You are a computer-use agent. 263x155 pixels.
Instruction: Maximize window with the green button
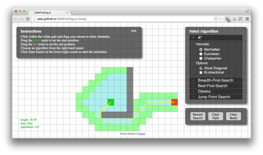click(24, 12)
